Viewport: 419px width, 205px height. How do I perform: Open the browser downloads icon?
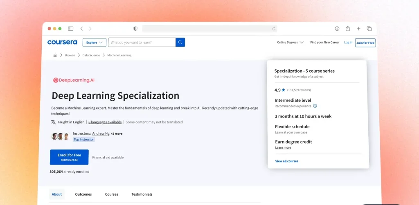[x=337, y=29]
